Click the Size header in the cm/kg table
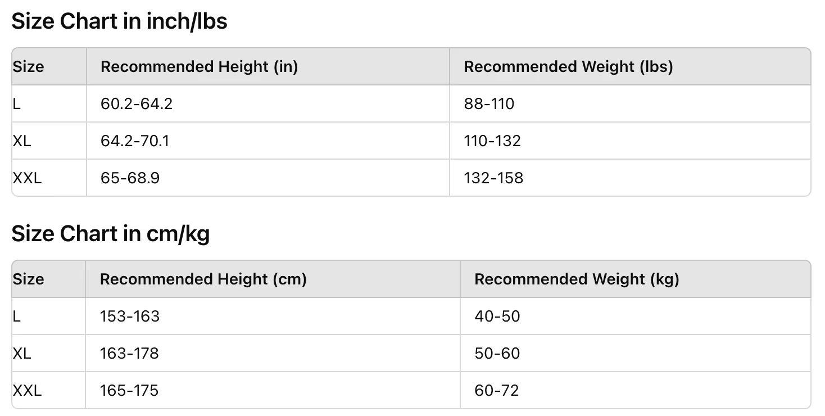This screenshot has width=825, height=416. tap(28, 279)
